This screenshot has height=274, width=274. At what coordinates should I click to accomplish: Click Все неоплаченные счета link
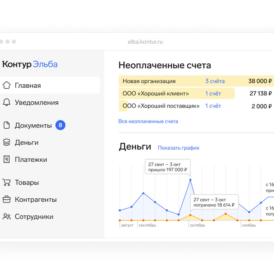click(x=148, y=121)
